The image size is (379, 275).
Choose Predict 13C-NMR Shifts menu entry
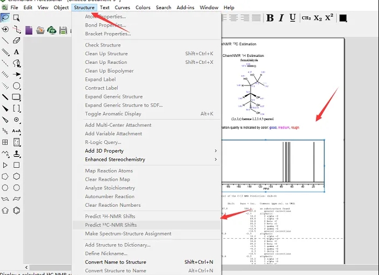[x=111, y=225]
